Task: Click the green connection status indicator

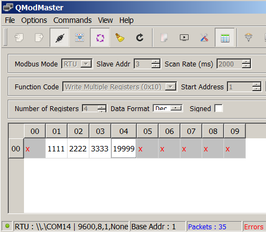Action: coord(7,226)
